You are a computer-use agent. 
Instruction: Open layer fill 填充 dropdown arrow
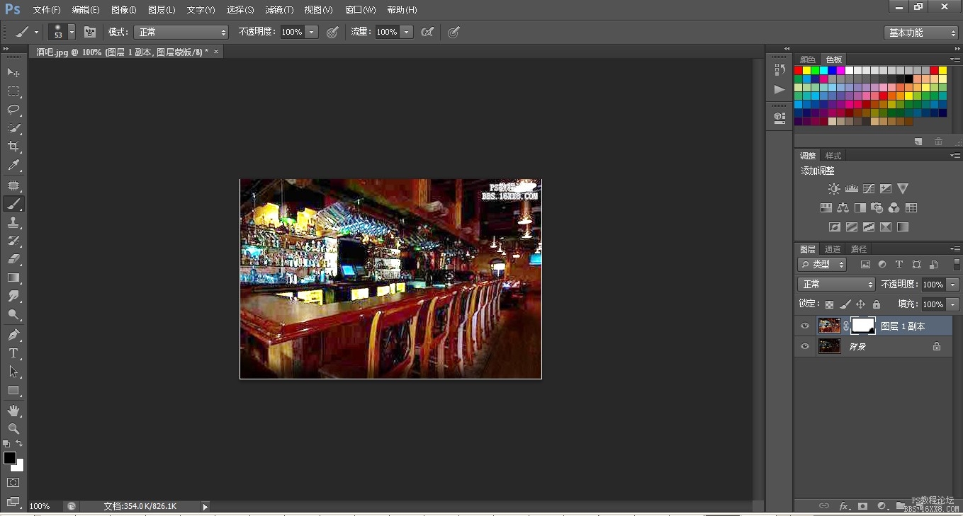point(953,304)
